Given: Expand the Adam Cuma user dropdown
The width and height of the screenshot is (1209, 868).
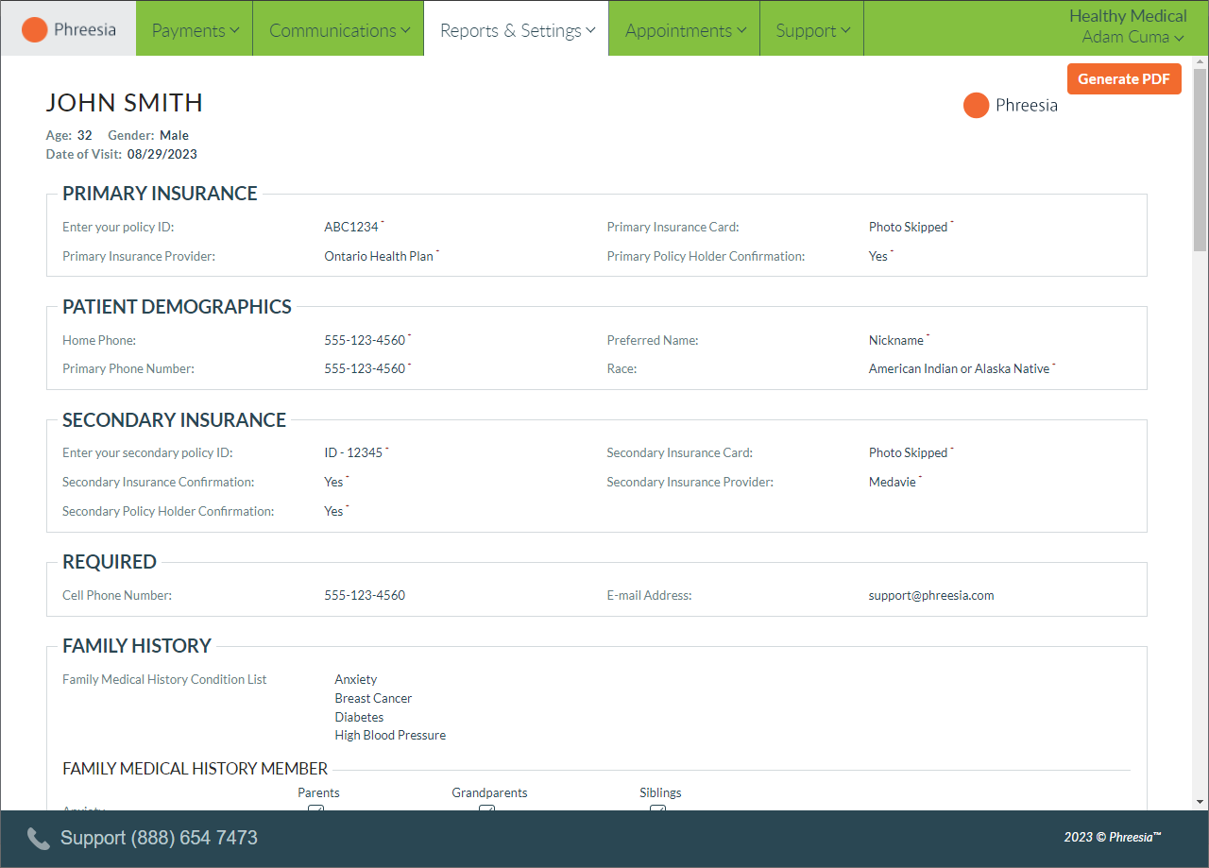Looking at the screenshot, I should [x=1132, y=38].
